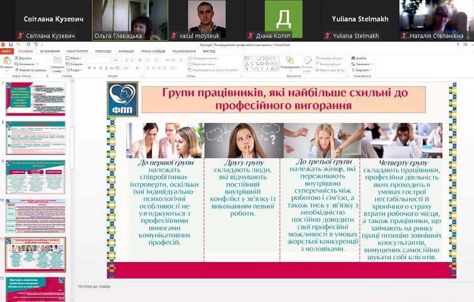Click the notes field 'Нотатки до слайда'

(x=94, y=286)
